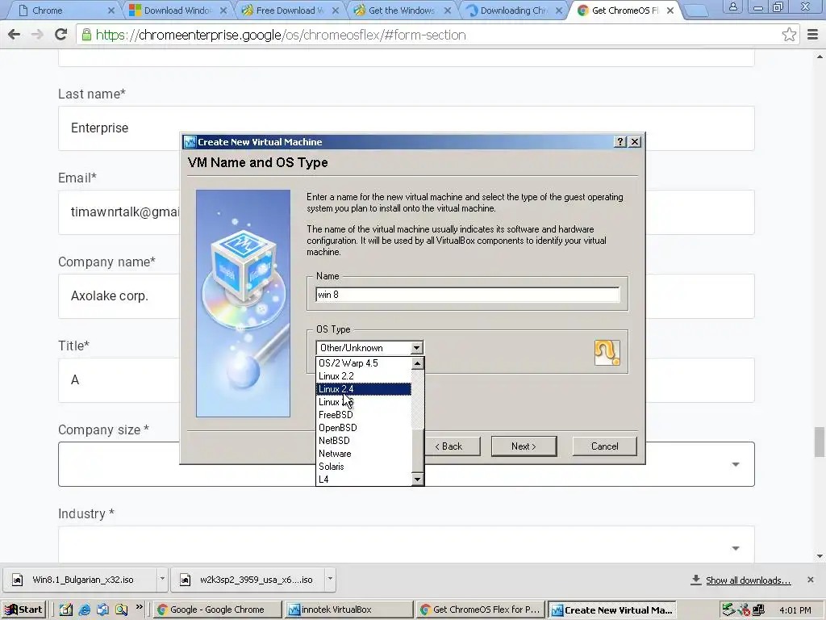Click w2k3sp2 iso download file icon
Screen dimensions: 826x620
click(x=185, y=580)
